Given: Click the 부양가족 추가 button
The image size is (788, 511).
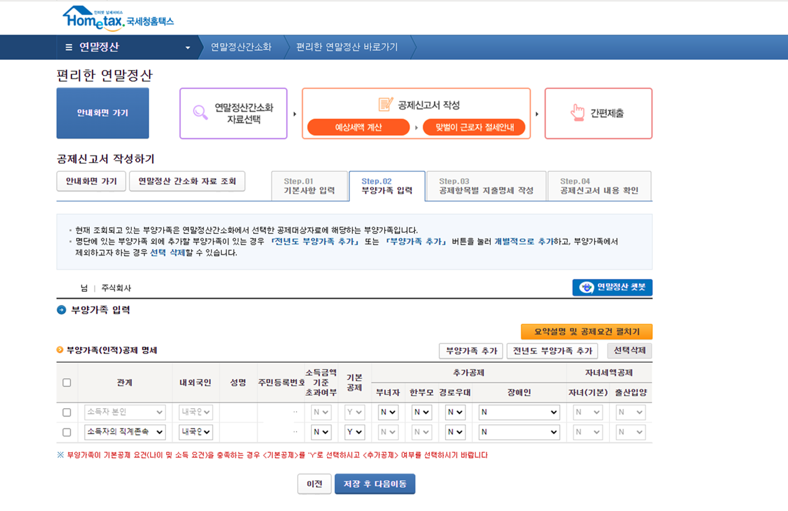Looking at the screenshot, I should pyautogui.click(x=471, y=351).
